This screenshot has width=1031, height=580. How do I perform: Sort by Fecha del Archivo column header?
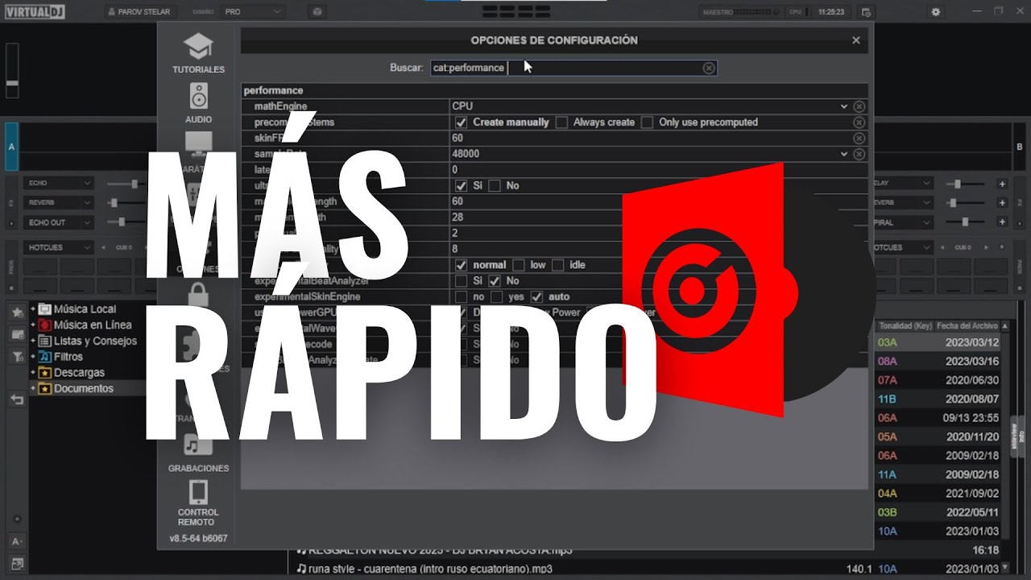coord(967,325)
